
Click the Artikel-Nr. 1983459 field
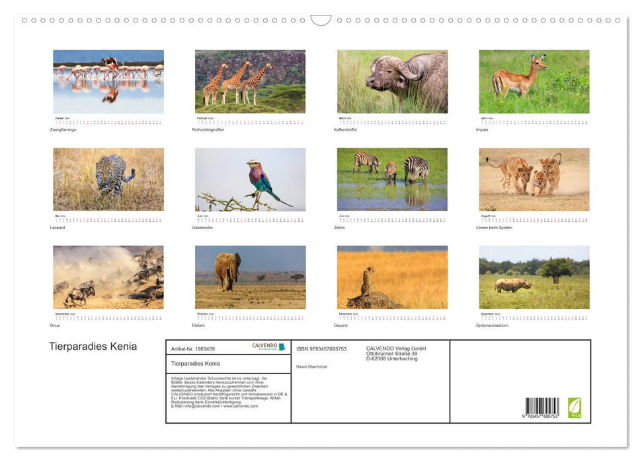(x=193, y=348)
